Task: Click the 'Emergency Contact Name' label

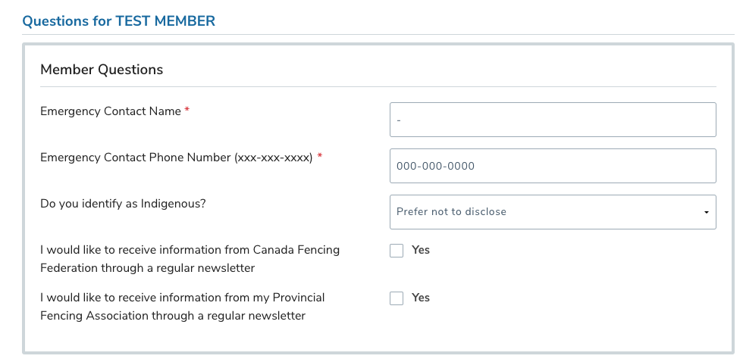Action: coord(111,111)
